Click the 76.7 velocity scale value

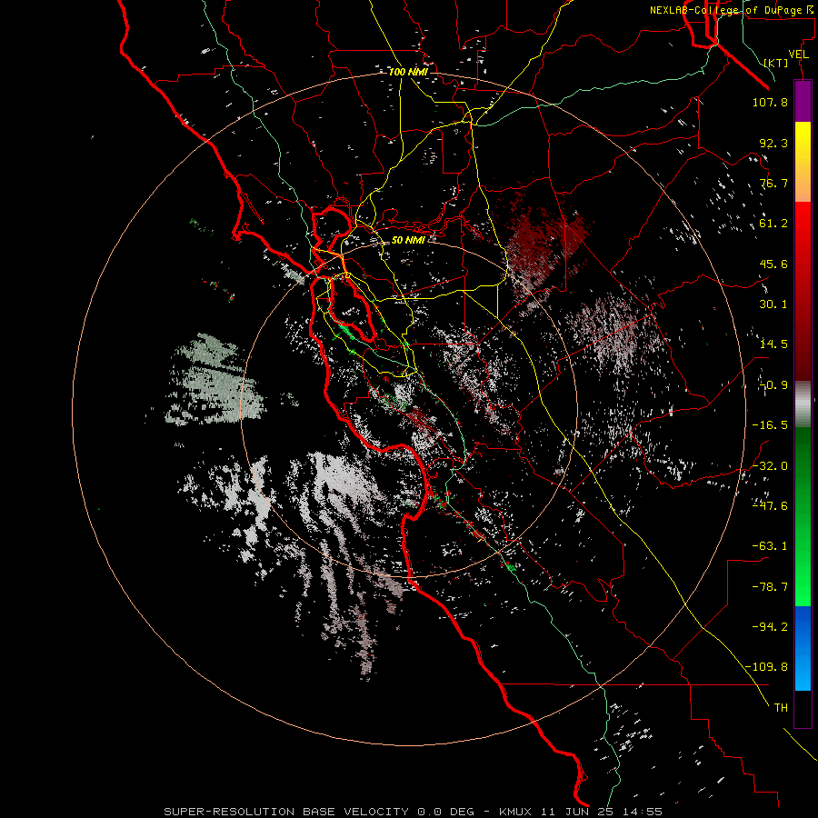[x=773, y=183]
